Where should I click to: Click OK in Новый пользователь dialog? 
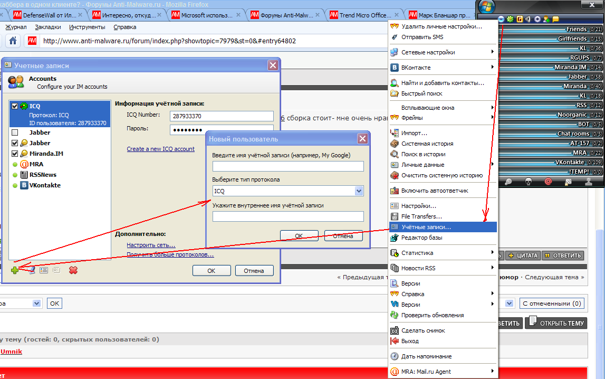299,236
